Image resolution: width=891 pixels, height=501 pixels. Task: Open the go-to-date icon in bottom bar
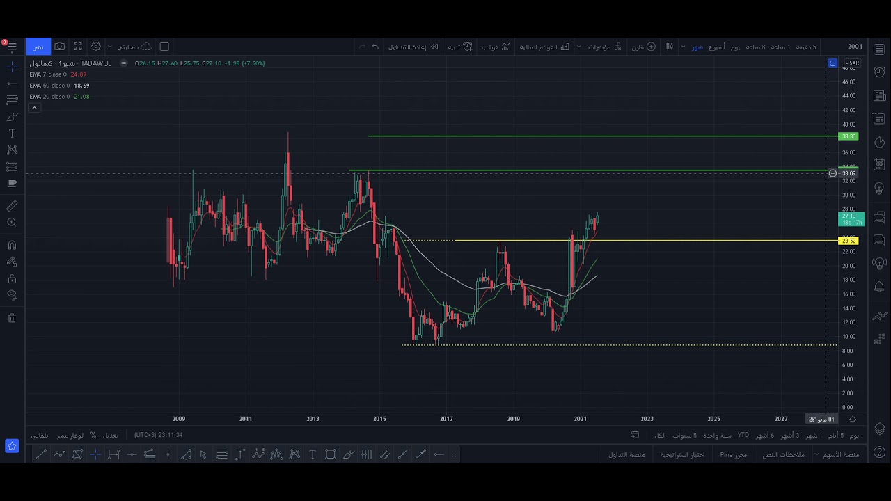(635, 435)
